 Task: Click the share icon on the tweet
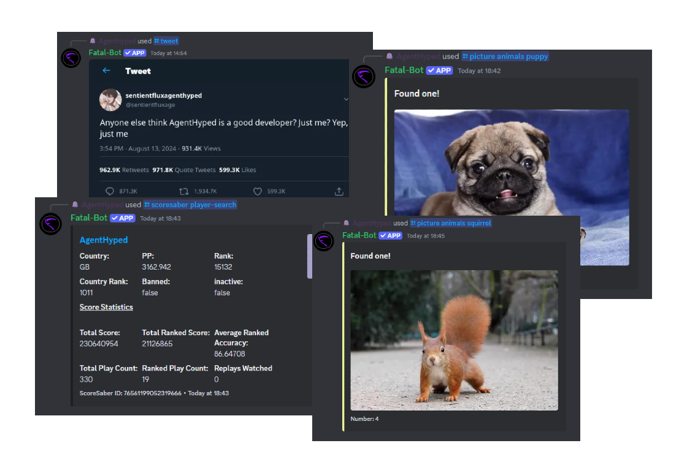339,191
